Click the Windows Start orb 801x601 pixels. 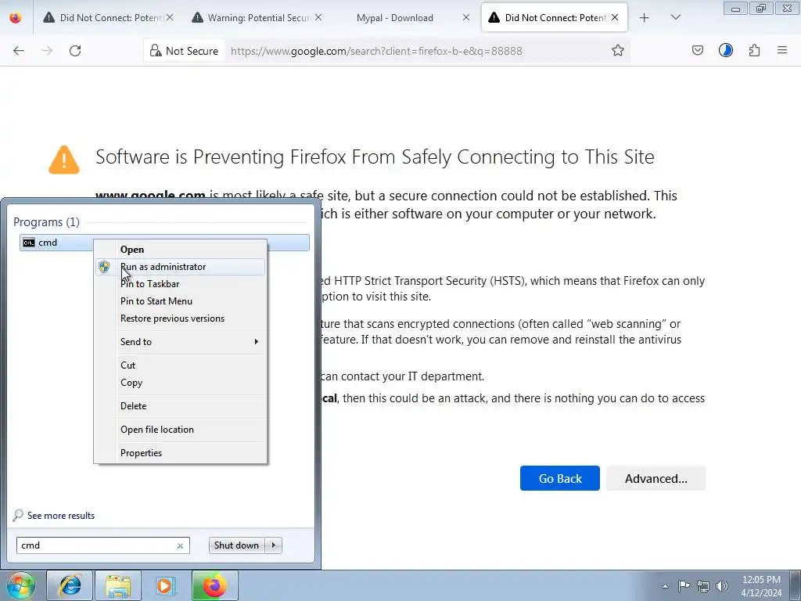pos(20,585)
